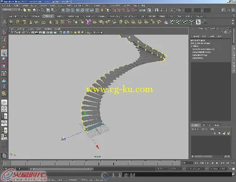Toggle X-ray display in viewport toolbar
236x182 pixels.
coord(94,33)
